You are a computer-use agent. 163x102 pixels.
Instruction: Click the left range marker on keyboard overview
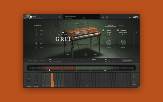coord(50,70)
